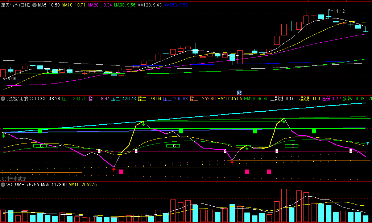This screenshot has height=223, width=372.
Task: Select the middle green S signal box
Action: [173, 146]
